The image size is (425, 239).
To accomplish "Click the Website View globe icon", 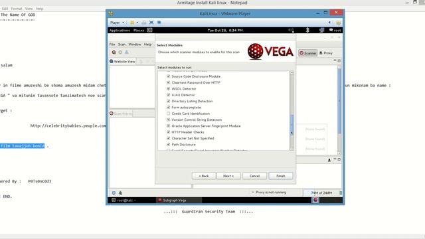I will point(112,61).
